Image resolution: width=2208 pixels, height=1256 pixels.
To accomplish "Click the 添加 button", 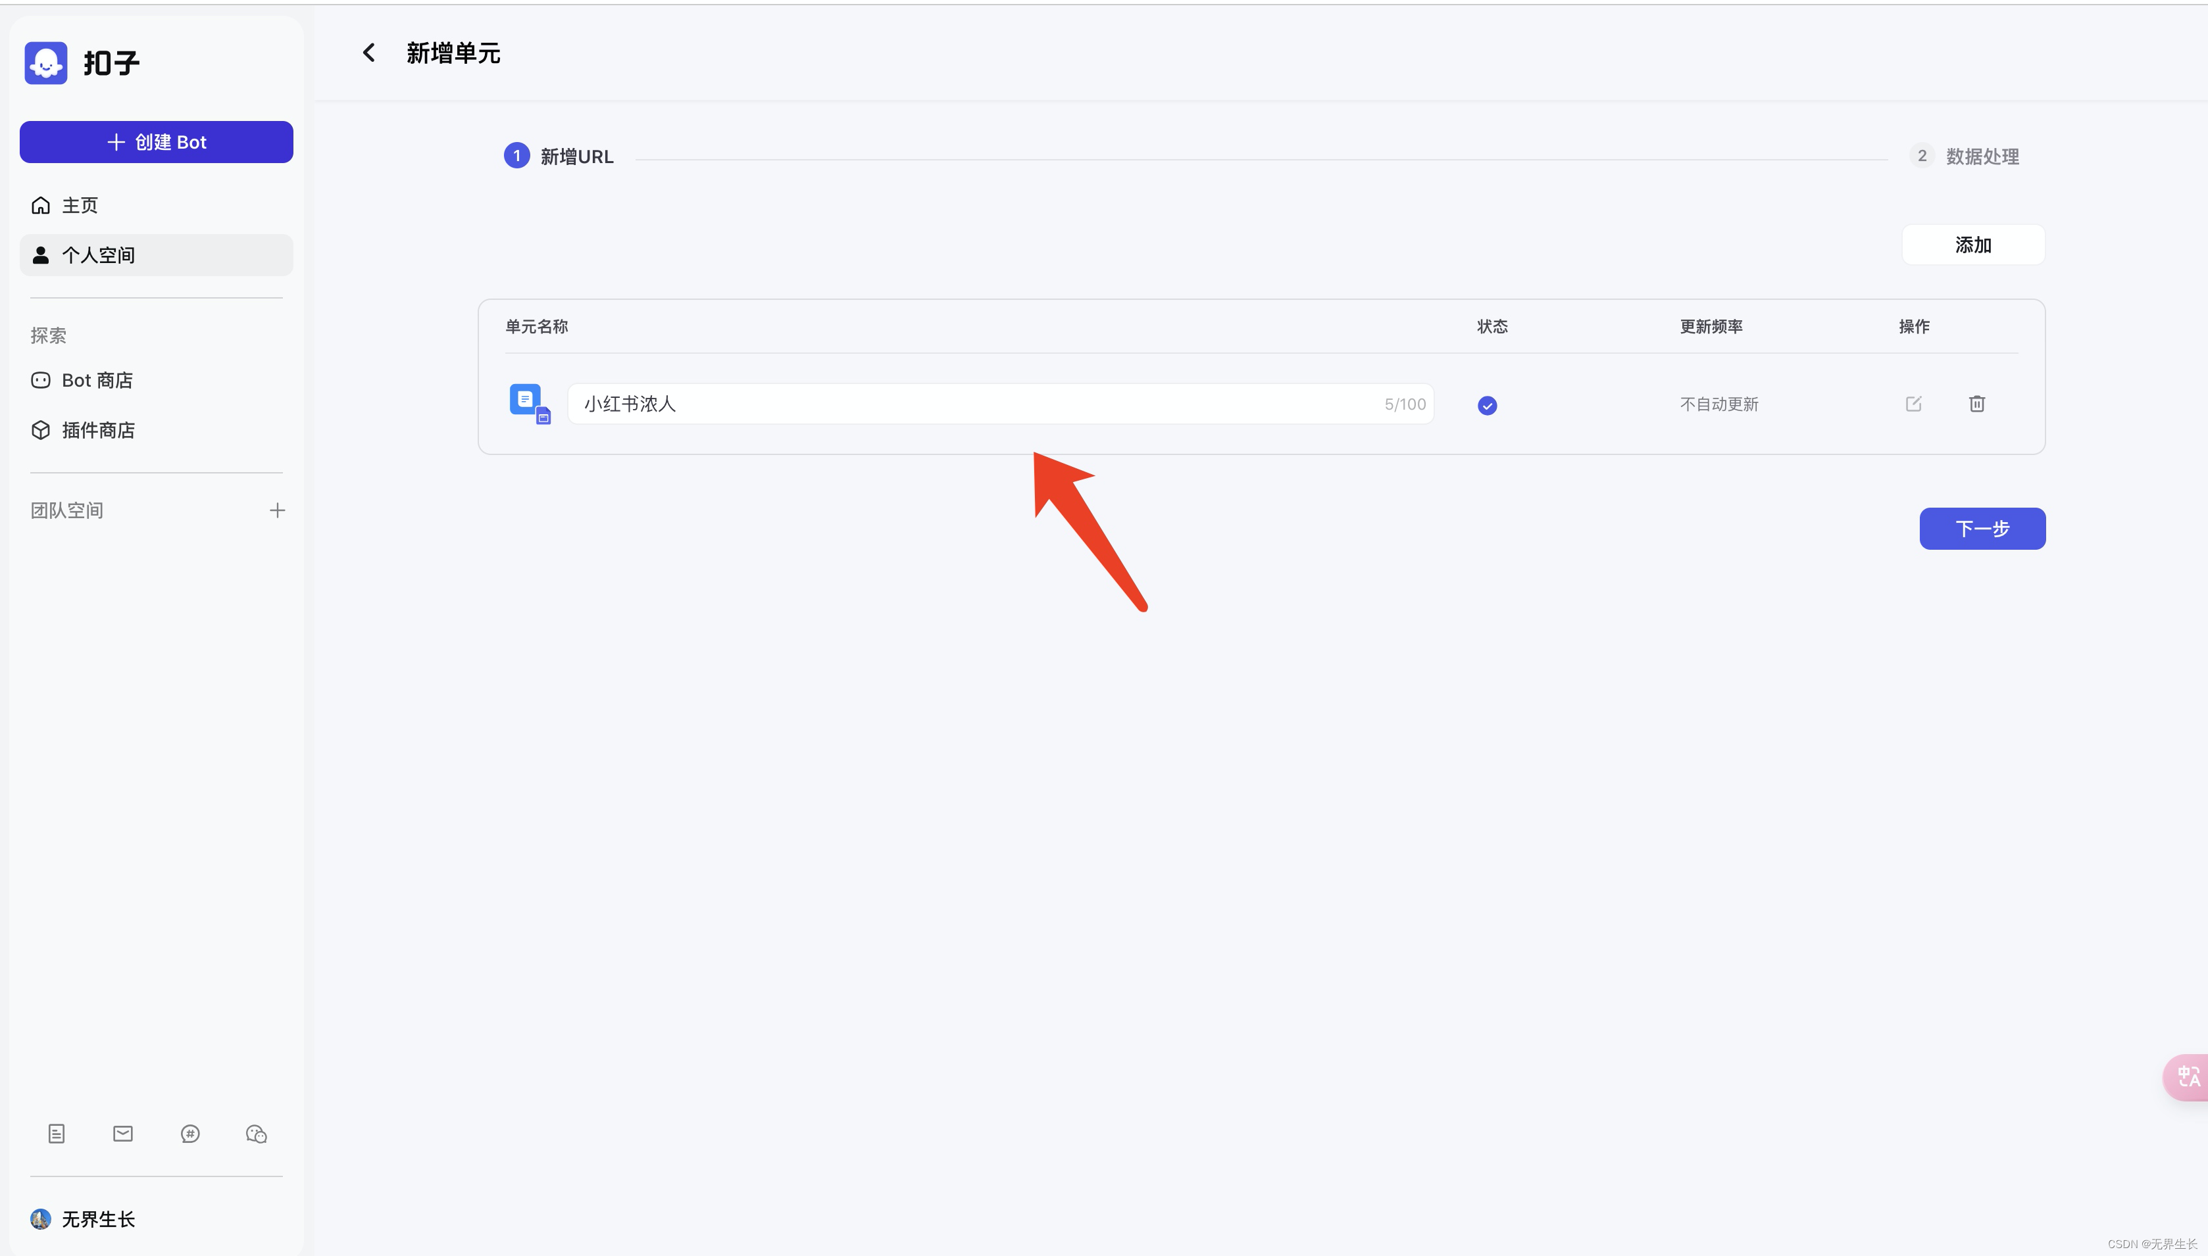I will 1972,245.
